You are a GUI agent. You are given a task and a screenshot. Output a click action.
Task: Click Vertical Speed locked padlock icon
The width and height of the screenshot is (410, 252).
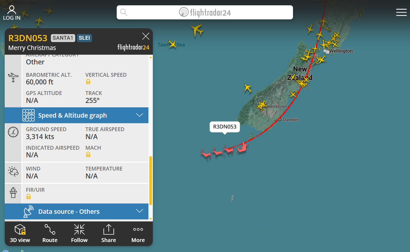pos(88,82)
